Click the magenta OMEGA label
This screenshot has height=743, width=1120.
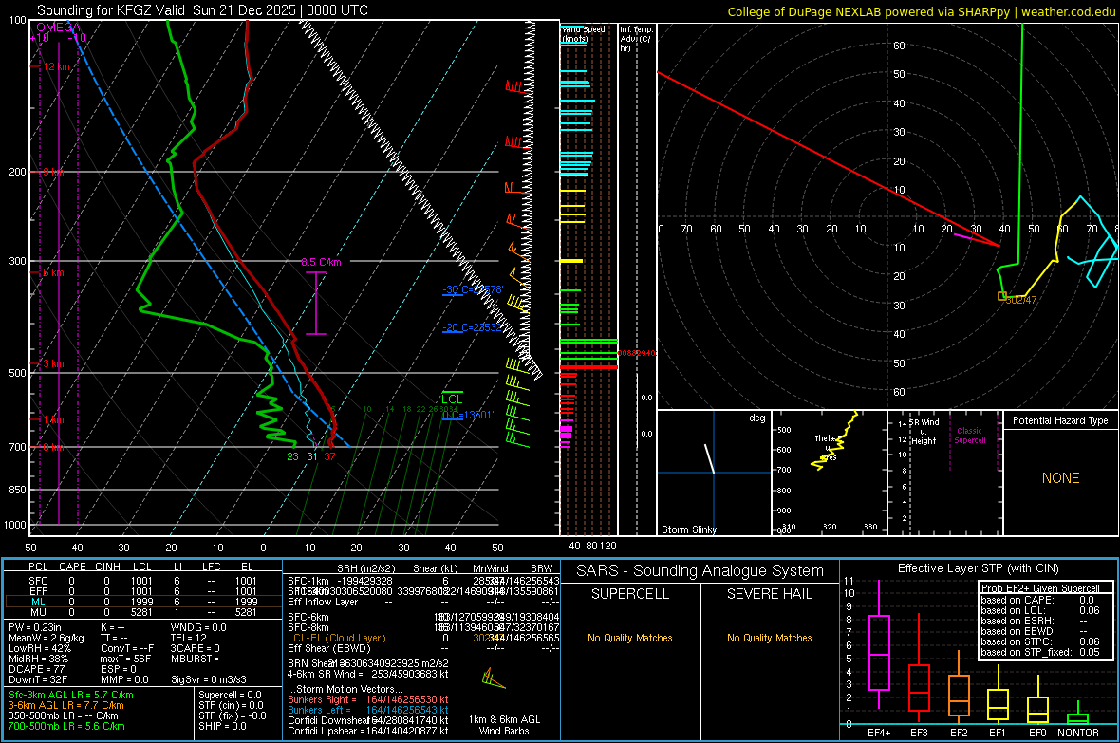pos(59,28)
